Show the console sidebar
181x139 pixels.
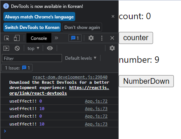(6, 48)
